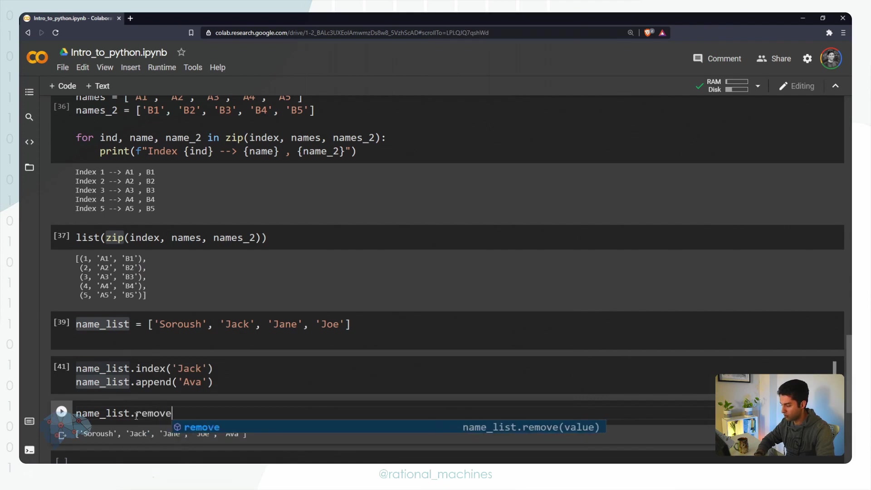Star the Intro_to_python.ipynb notebook
871x490 pixels.
pos(181,52)
